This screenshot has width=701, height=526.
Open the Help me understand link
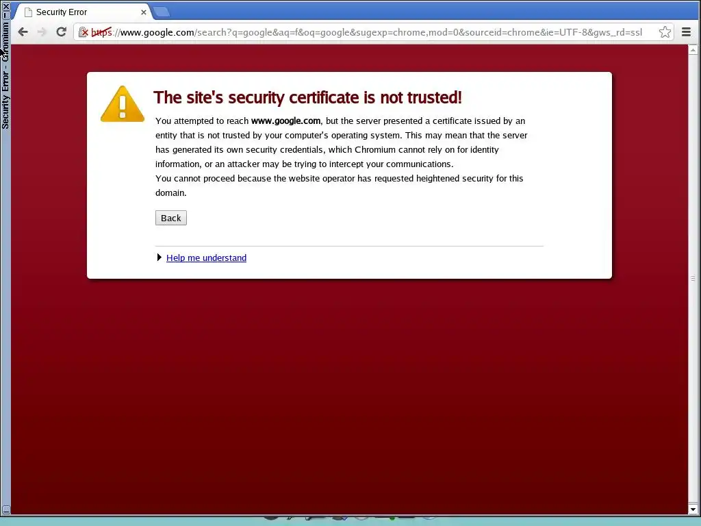[206, 258]
